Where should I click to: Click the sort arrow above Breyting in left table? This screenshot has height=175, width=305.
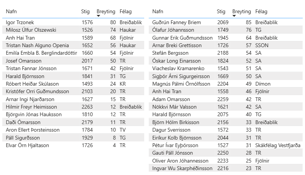click(98, 15)
